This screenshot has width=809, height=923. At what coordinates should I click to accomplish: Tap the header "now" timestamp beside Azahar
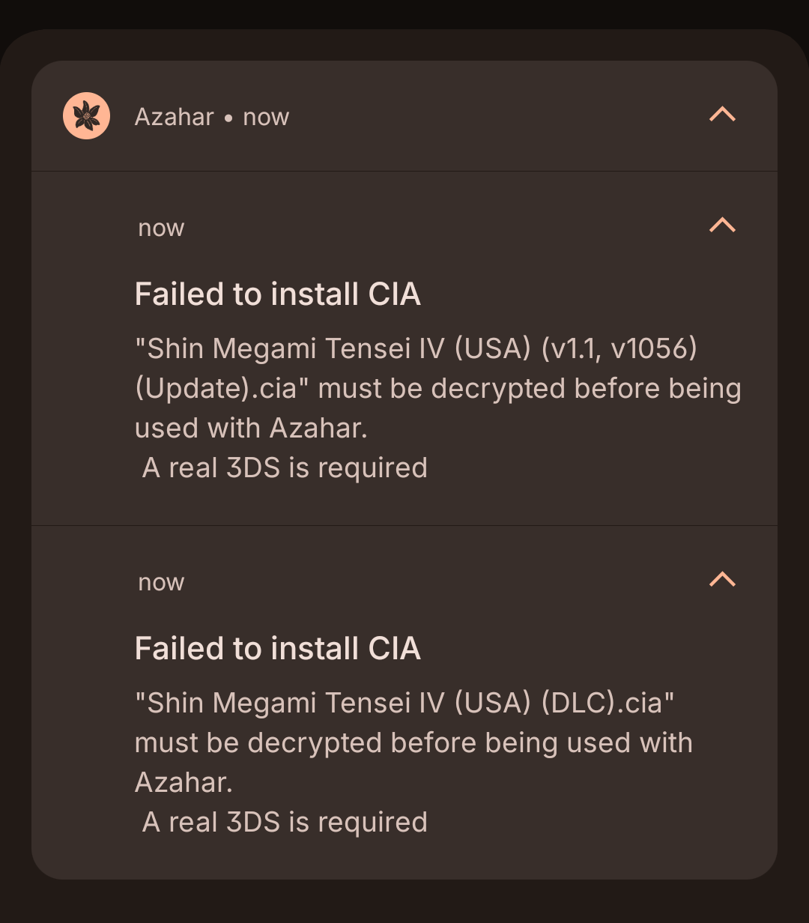point(266,117)
